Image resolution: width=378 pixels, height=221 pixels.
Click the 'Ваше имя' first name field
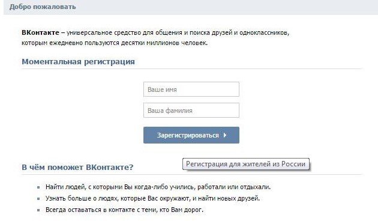coord(191,89)
